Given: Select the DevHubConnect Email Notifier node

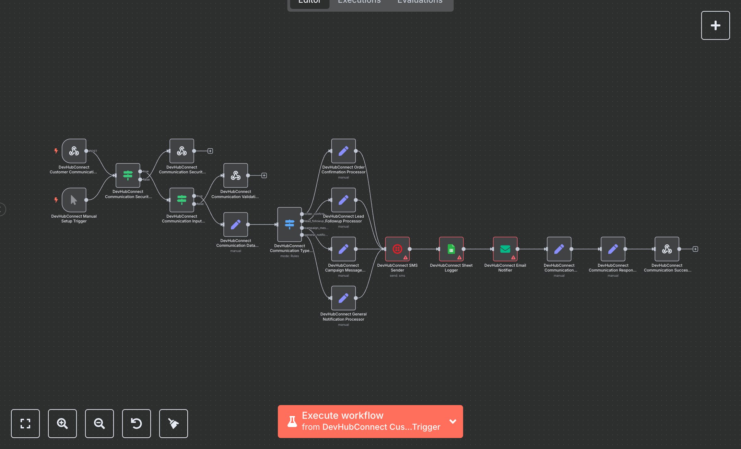Looking at the screenshot, I should tap(505, 249).
